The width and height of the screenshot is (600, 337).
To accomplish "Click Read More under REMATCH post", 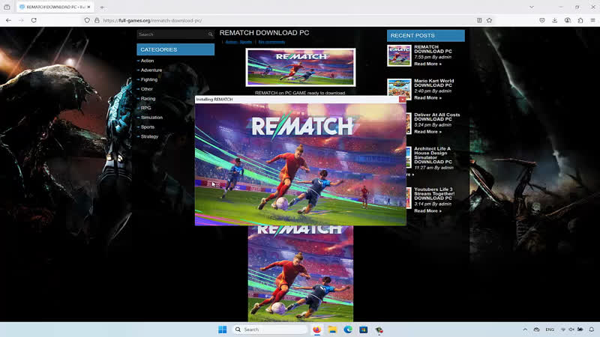I will [427, 64].
